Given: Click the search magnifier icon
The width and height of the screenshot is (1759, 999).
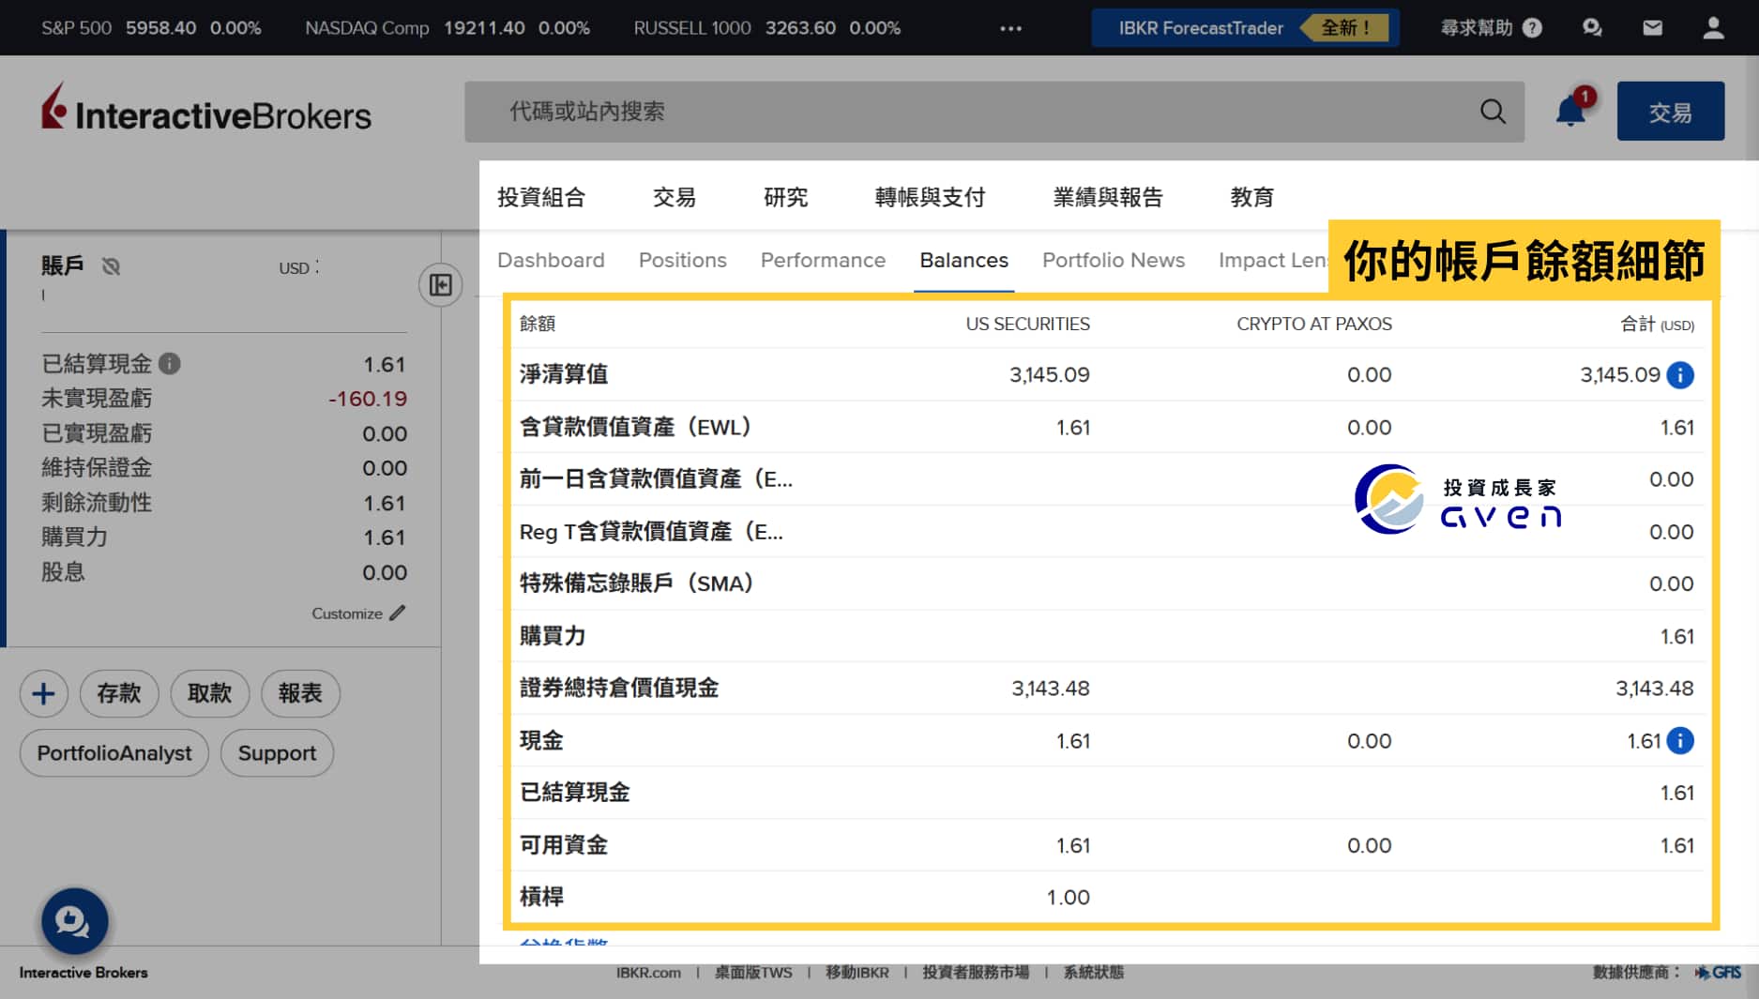Looking at the screenshot, I should tap(1493, 112).
